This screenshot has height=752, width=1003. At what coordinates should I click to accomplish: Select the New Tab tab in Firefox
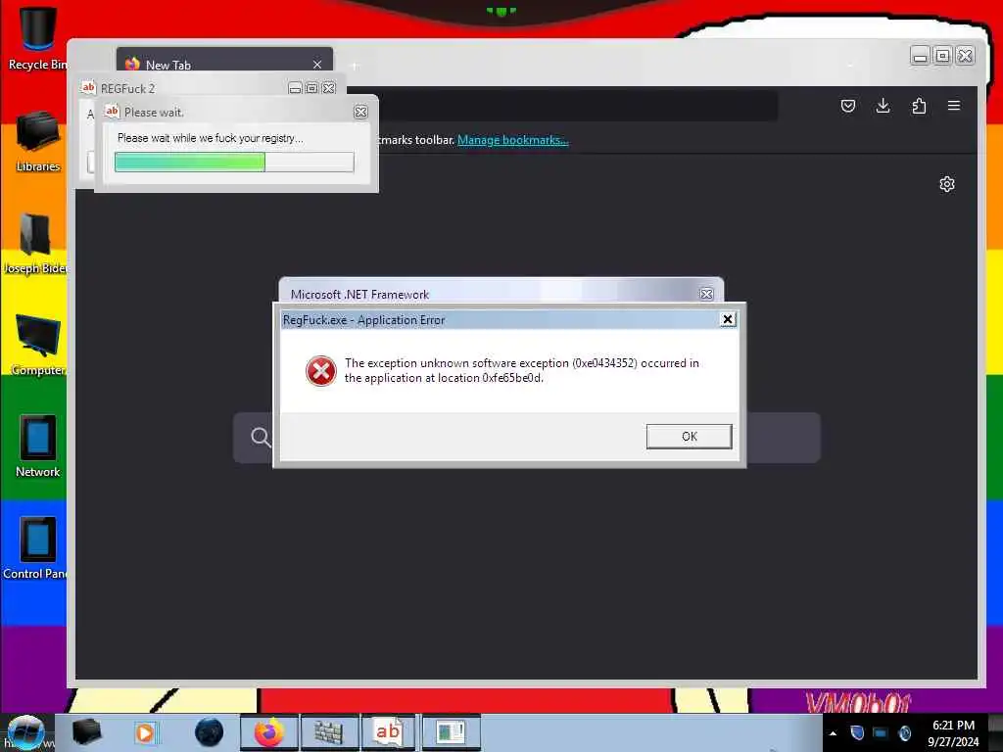tap(224, 64)
